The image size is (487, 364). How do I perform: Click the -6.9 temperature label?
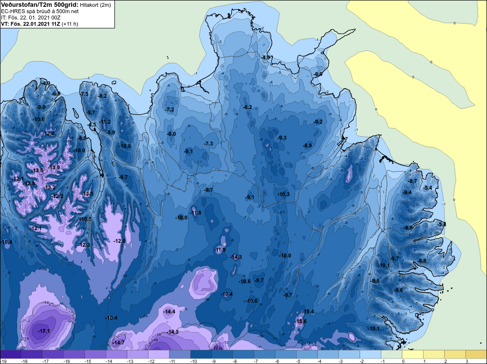[56, 93]
